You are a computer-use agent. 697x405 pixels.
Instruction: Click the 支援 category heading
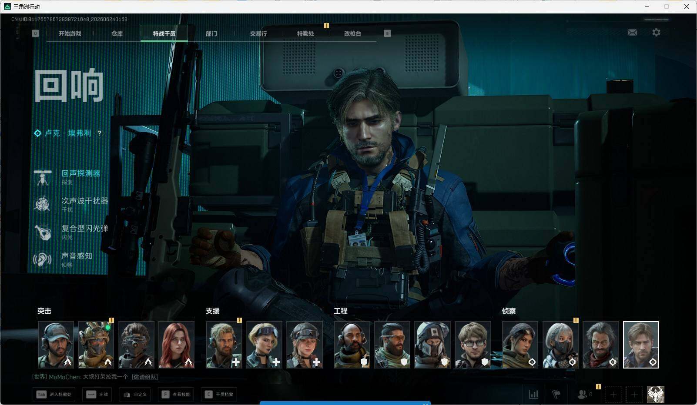pyautogui.click(x=213, y=311)
